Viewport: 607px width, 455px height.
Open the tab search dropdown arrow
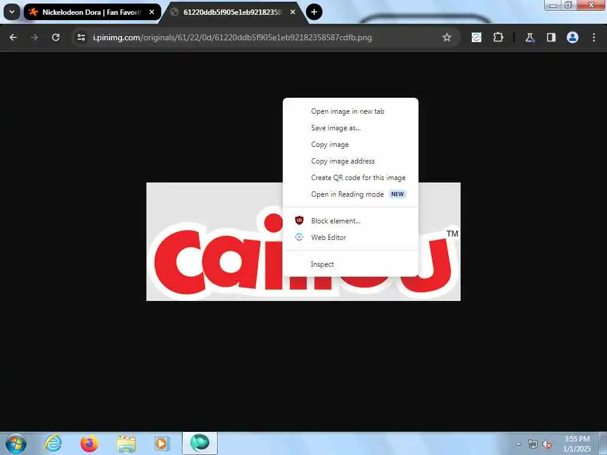[x=12, y=12]
